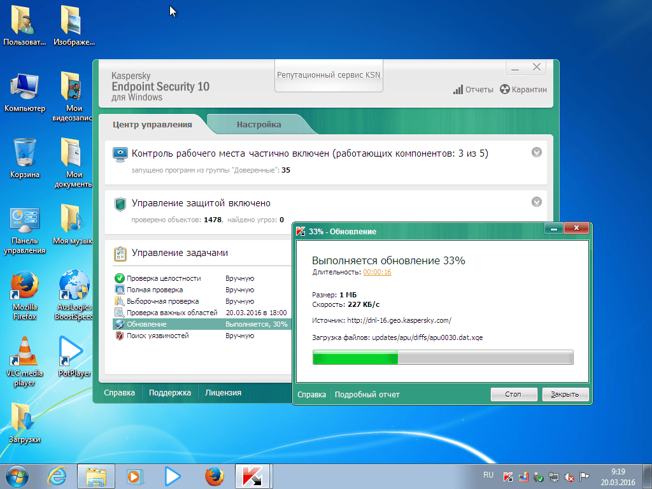Click RU language indicator in taskbar
Image resolution: width=652 pixels, height=489 pixels.
click(x=488, y=475)
